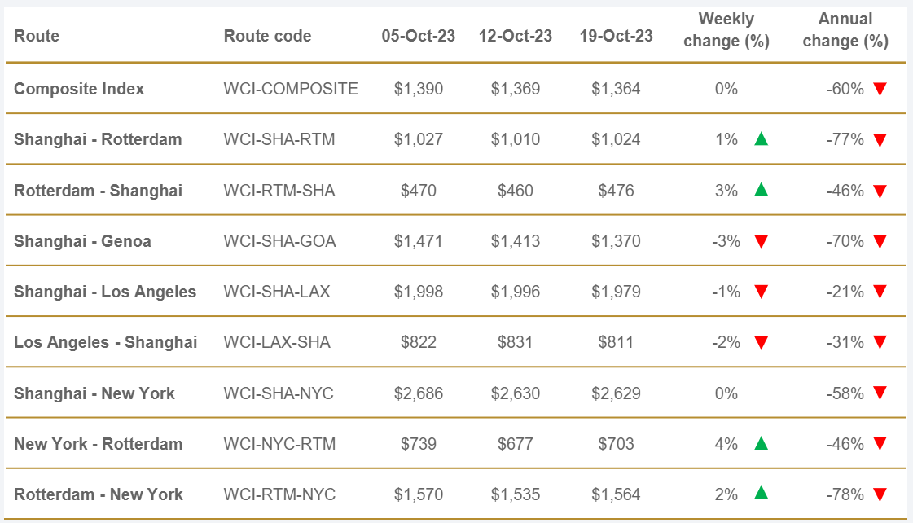The image size is (913, 523).
Task: Click the WCI-RTM-NYC route code
Action: [279, 494]
